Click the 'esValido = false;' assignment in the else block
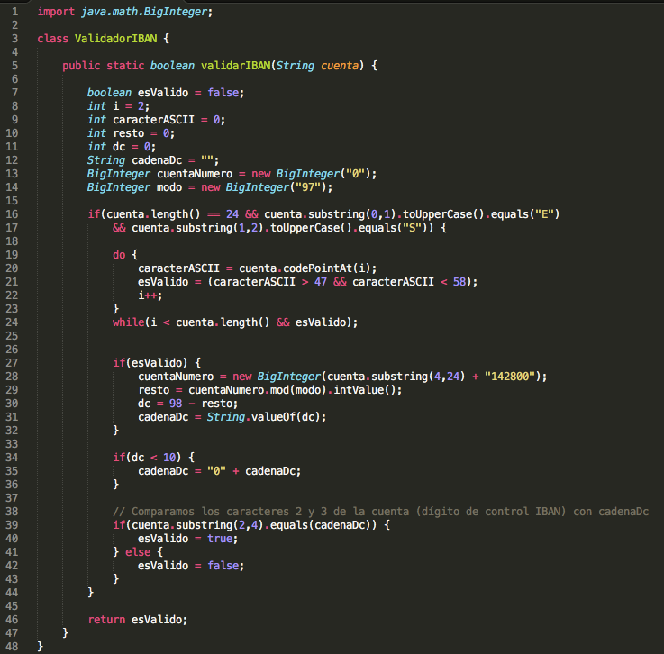This screenshot has height=654, width=664. 191,566
